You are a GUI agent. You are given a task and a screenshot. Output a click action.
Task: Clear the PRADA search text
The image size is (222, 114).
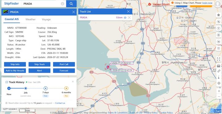coord(62,4)
